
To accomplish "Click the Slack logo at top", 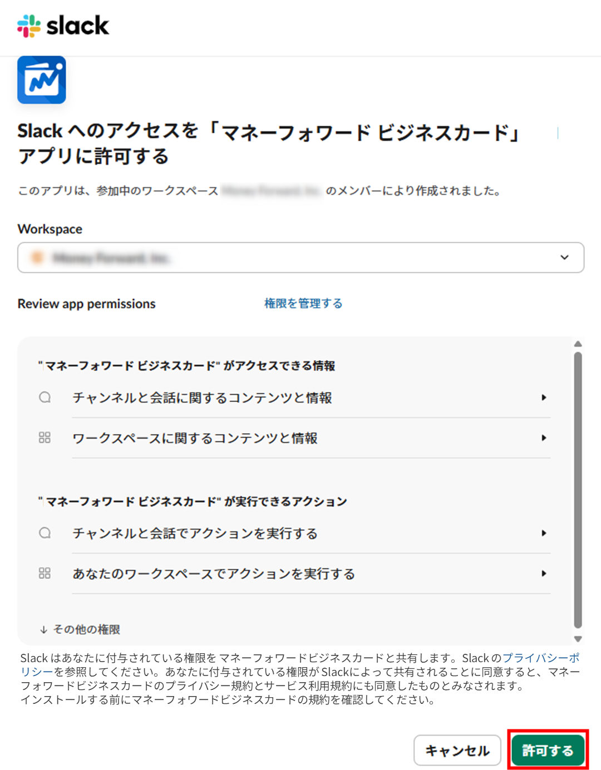I will [63, 26].
